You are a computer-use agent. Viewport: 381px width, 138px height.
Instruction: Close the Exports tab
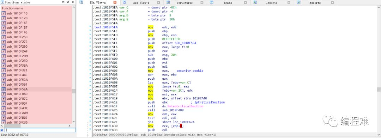332,3
